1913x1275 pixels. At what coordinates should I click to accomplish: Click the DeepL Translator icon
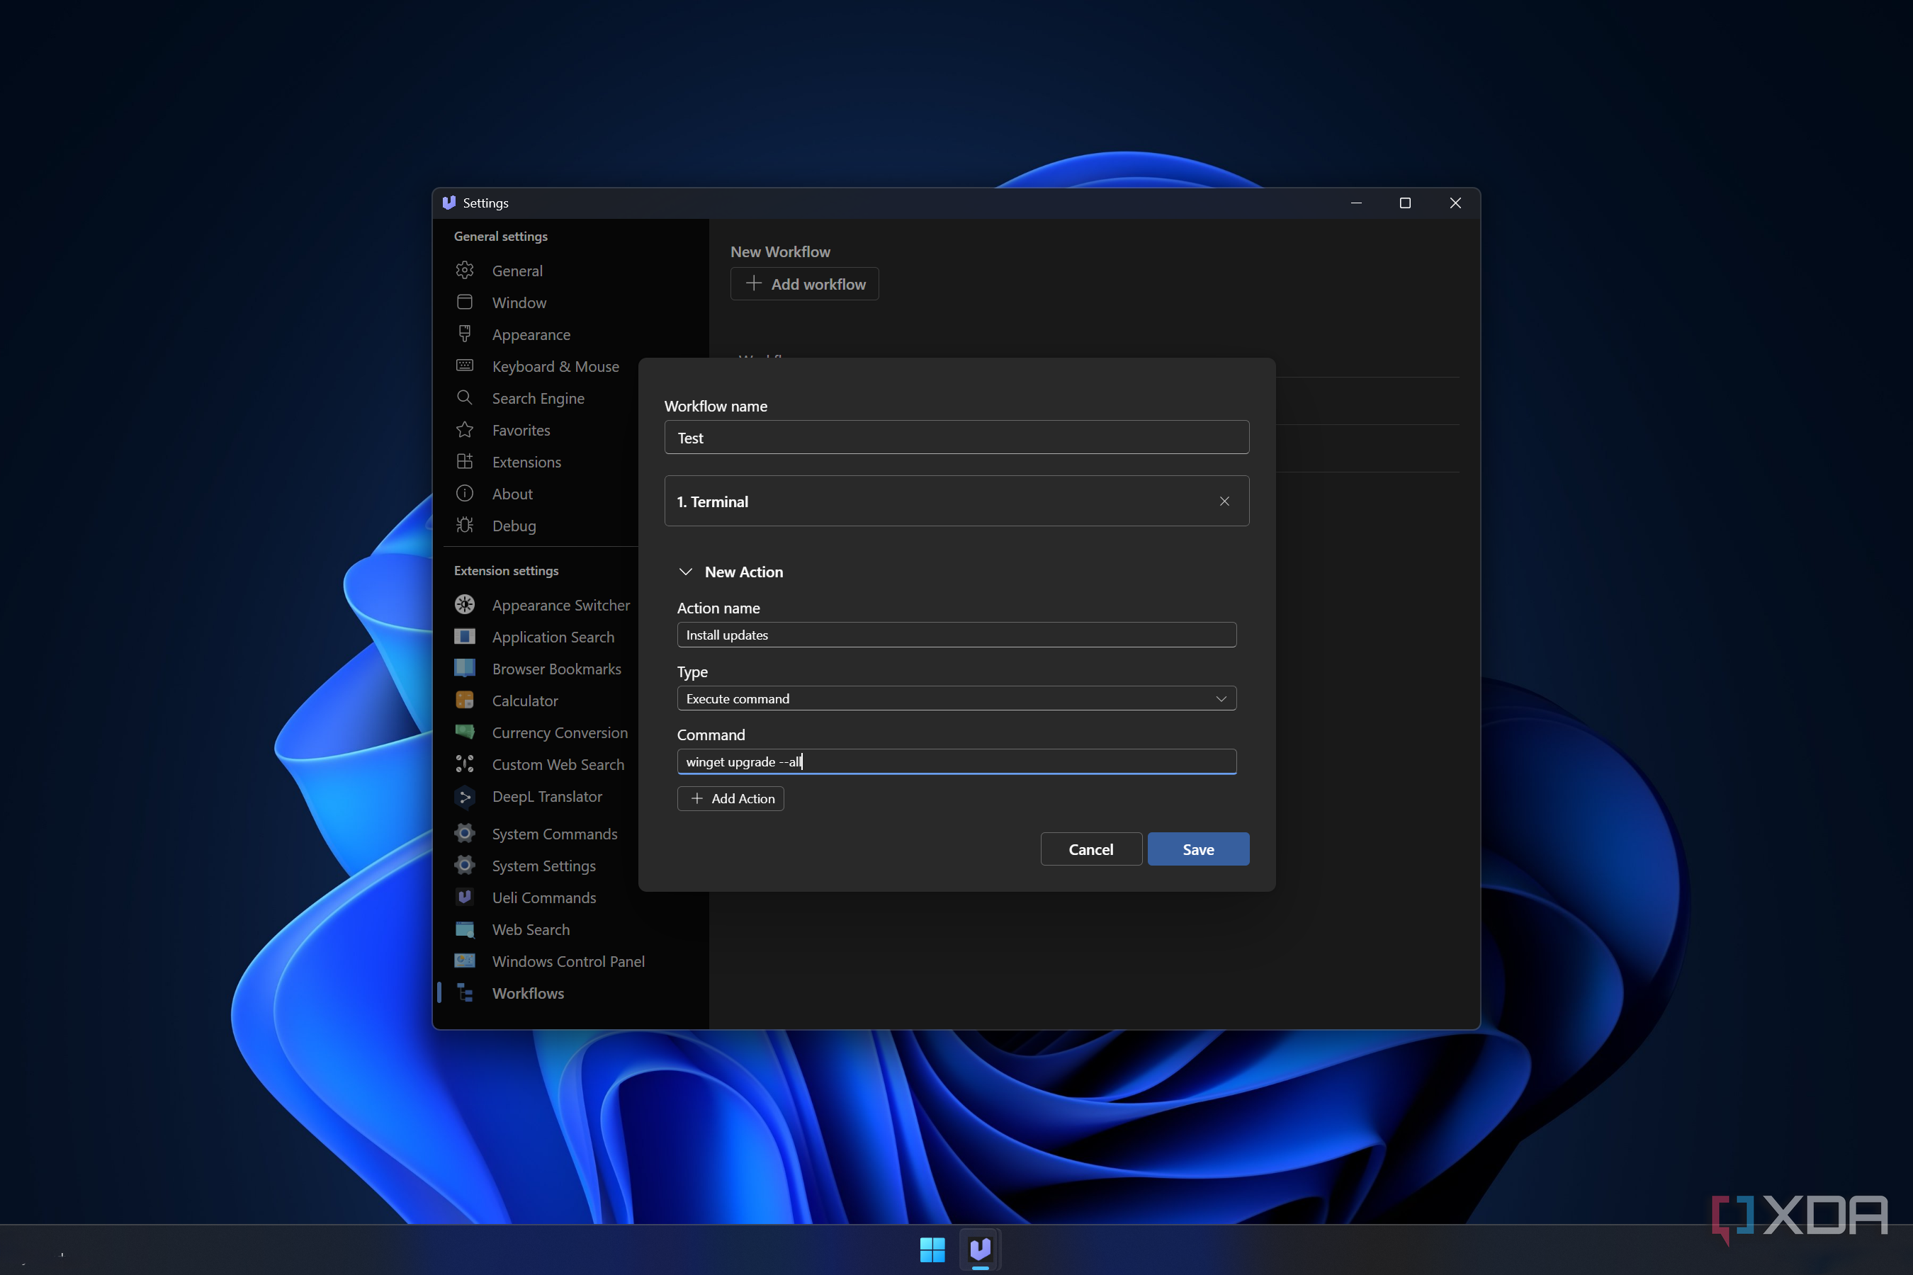(x=464, y=796)
